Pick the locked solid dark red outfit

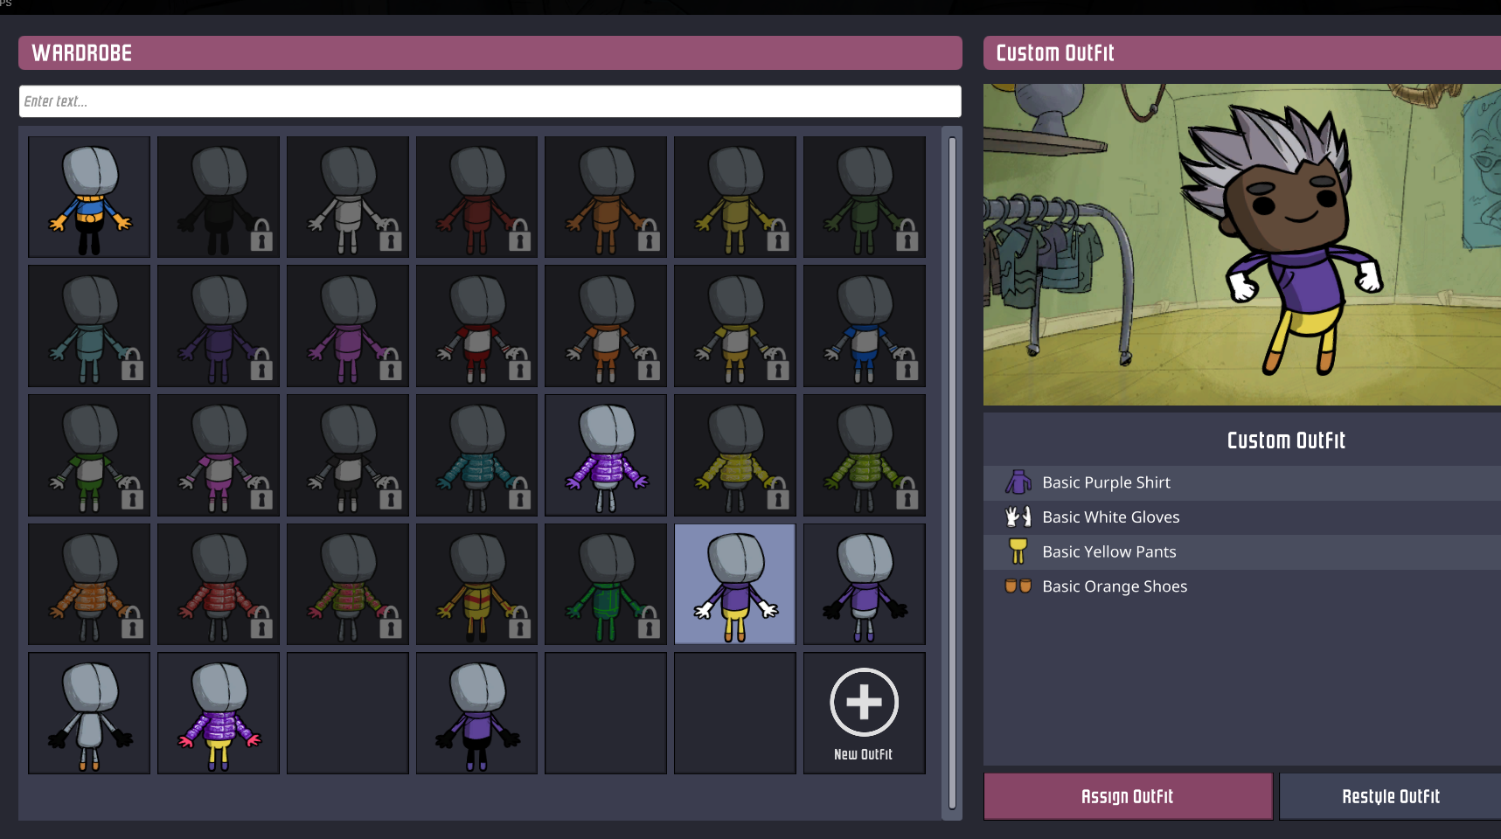pyautogui.click(x=476, y=197)
